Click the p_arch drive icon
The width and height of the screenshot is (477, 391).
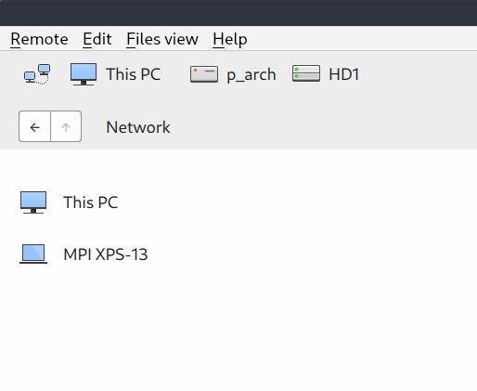coord(204,74)
